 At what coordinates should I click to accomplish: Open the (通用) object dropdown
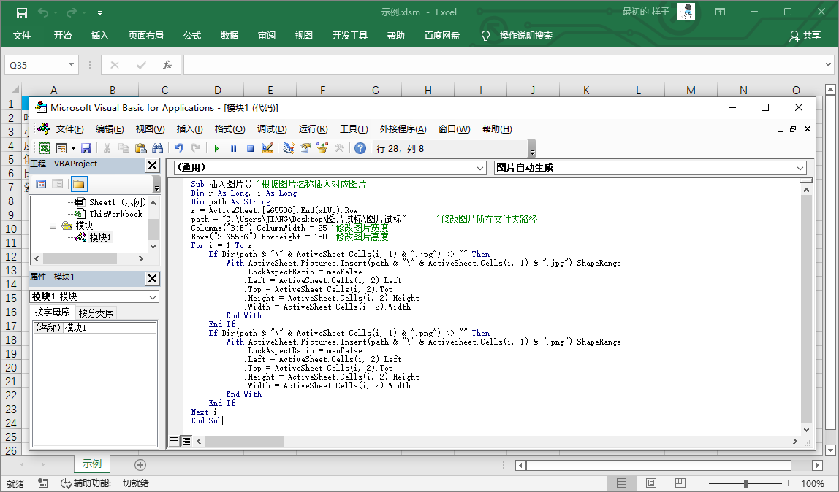click(480, 169)
